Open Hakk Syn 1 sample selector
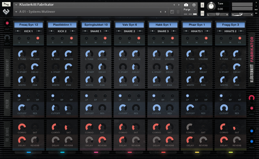The height and width of the screenshot is (159, 259). click(163, 25)
